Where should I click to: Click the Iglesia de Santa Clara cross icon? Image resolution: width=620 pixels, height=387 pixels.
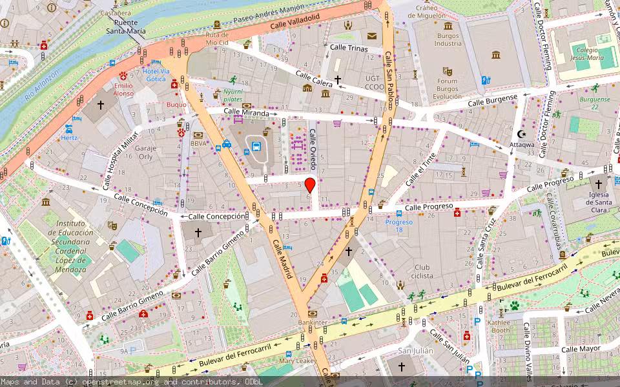click(x=598, y=184)
